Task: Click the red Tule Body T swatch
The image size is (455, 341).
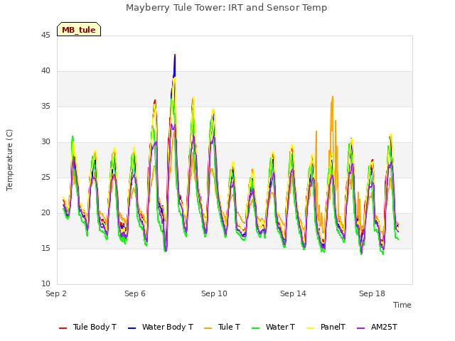Action: [63, 328]
